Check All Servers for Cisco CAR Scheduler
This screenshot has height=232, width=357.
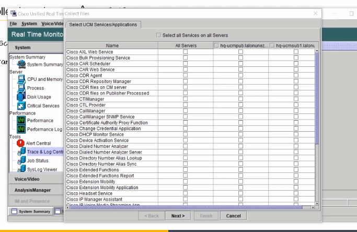[186, 64]
